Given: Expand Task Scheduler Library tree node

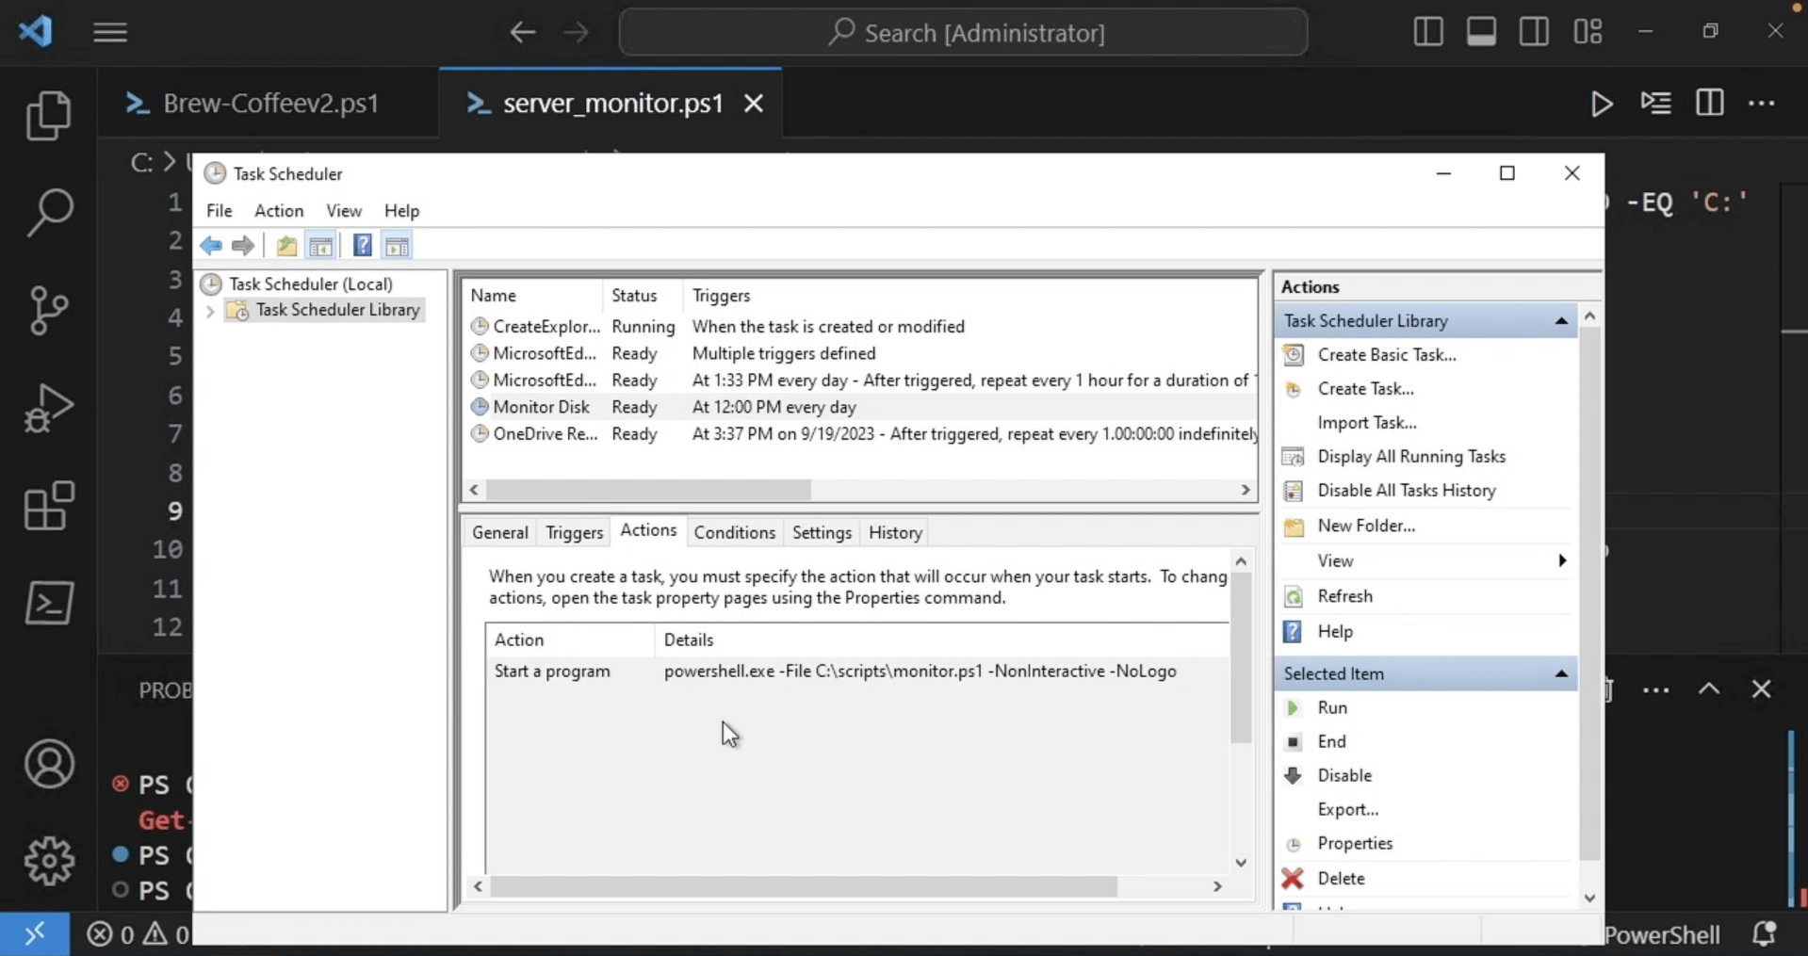Looking at the screenshot, I should point(210,311).
